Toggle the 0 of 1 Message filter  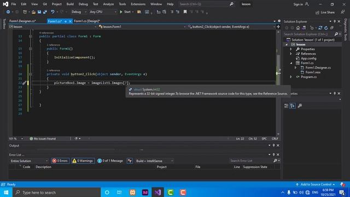click(110, 161)
